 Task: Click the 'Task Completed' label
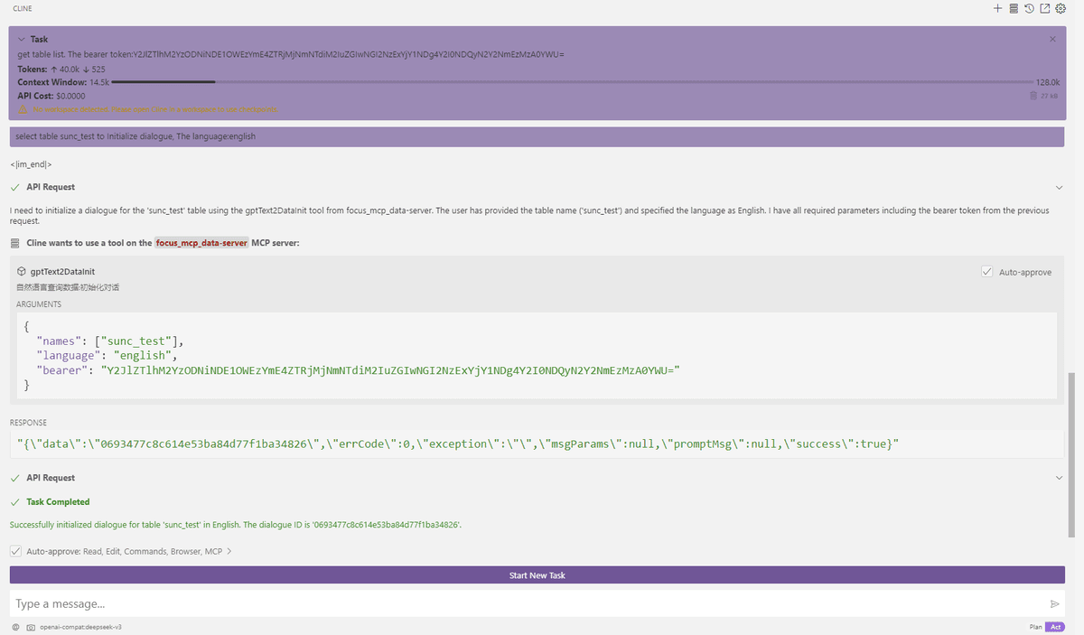(58, 501)
